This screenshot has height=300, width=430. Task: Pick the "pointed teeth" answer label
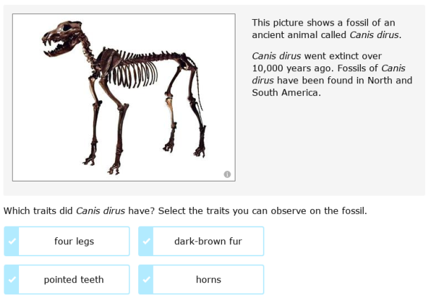[x=74, y=280]
